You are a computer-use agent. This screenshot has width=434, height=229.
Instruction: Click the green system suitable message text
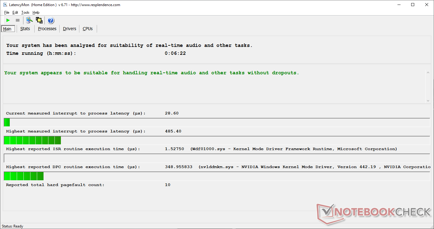(x=152, y=73)
